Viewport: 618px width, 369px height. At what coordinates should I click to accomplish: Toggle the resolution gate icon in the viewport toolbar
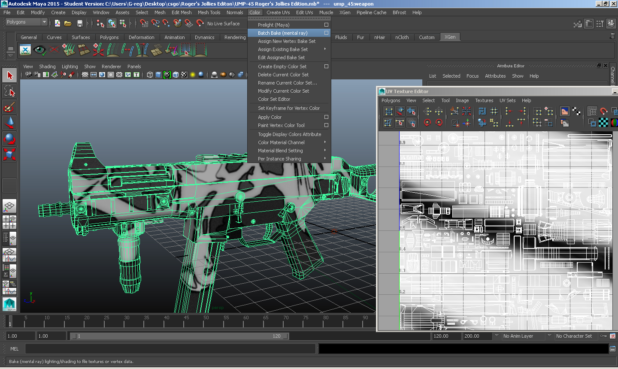click(102, 75)
